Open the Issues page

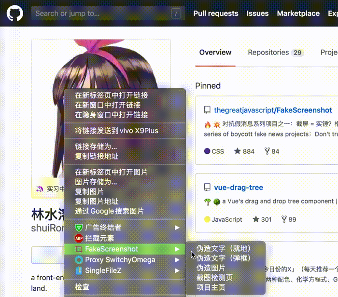coord(257,13)
